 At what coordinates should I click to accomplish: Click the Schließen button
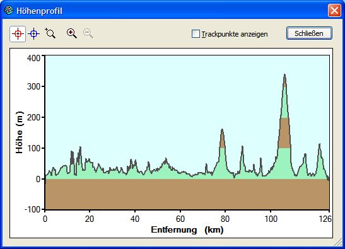(309, 33)
